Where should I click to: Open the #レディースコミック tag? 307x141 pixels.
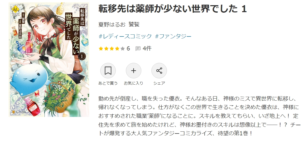[125, 36]
